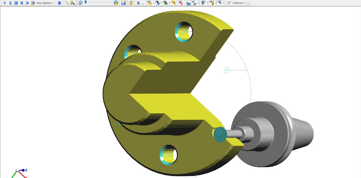Viewport: 361px width, 178px height.
Task: Click the red record button
Action: click(x=59, y=3)
